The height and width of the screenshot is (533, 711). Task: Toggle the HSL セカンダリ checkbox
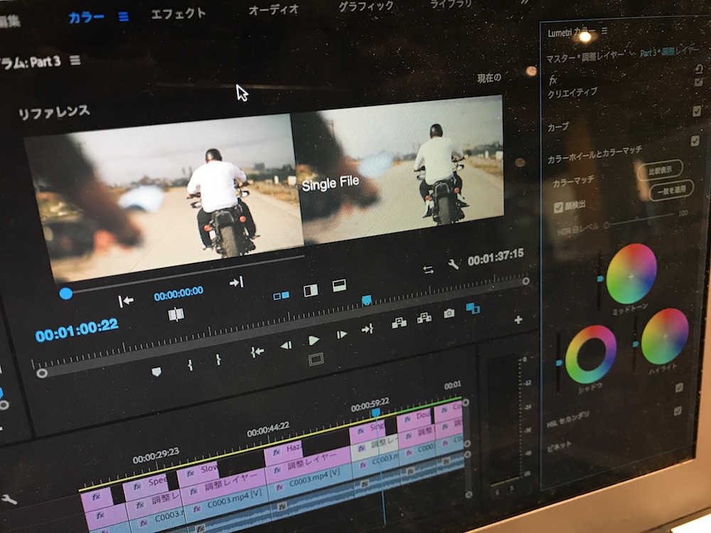pos(678,411)
